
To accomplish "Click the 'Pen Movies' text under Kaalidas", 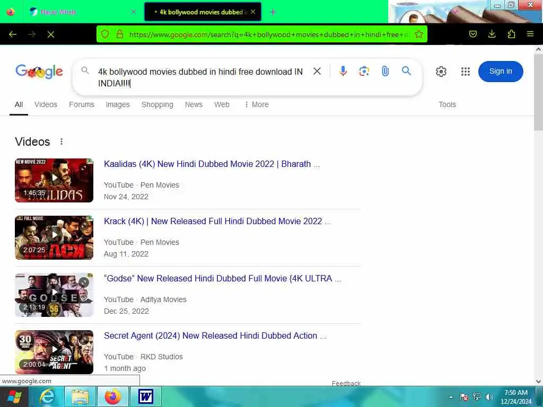I will (160, 185).
